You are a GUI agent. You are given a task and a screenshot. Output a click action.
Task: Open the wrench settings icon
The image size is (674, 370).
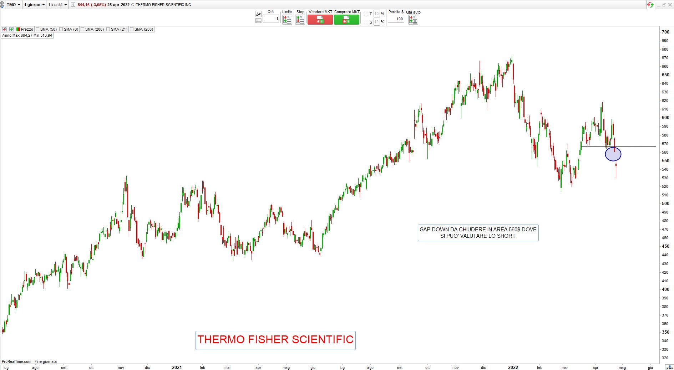tap(258, 14)
